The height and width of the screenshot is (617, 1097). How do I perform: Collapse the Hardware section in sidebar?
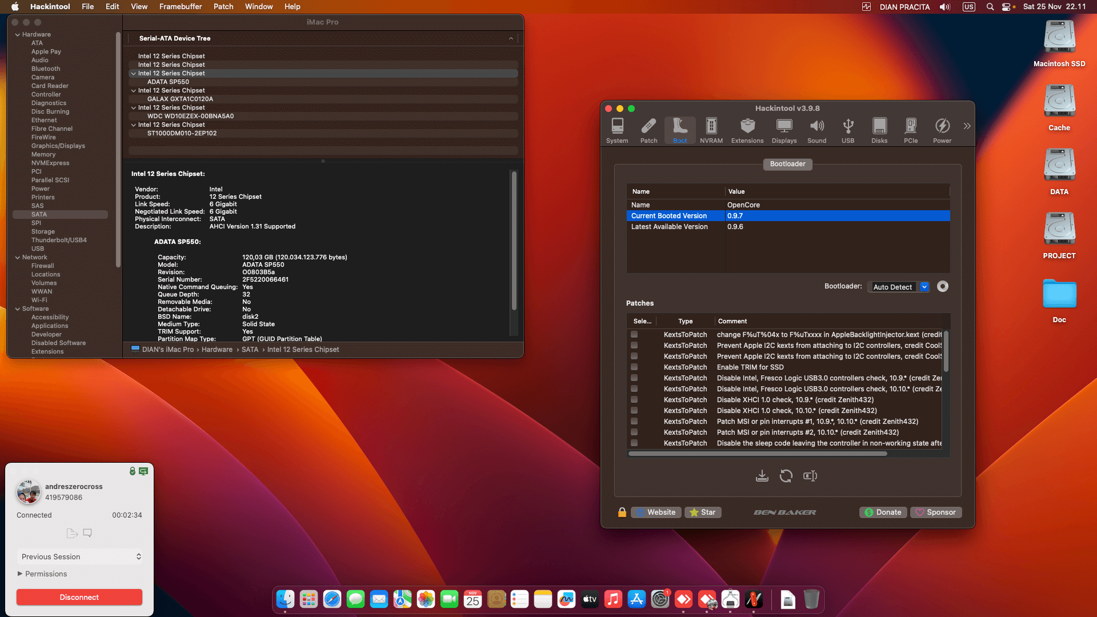click(x=18, y=34)
